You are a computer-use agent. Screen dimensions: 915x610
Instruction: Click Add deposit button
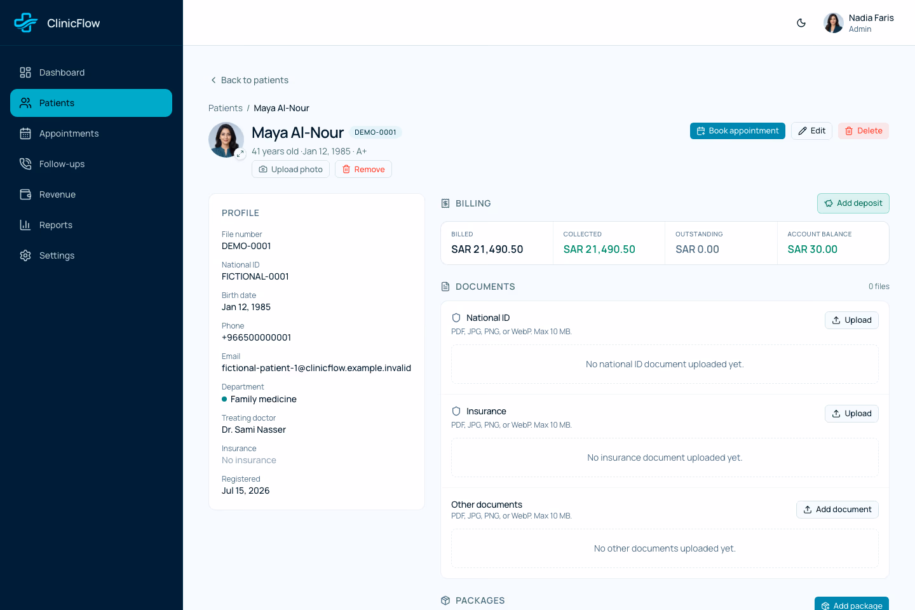click(x=853, y=203)
